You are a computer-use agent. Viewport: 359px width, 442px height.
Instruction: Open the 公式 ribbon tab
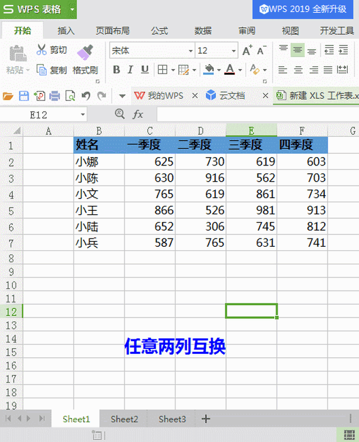coord(159,30)
